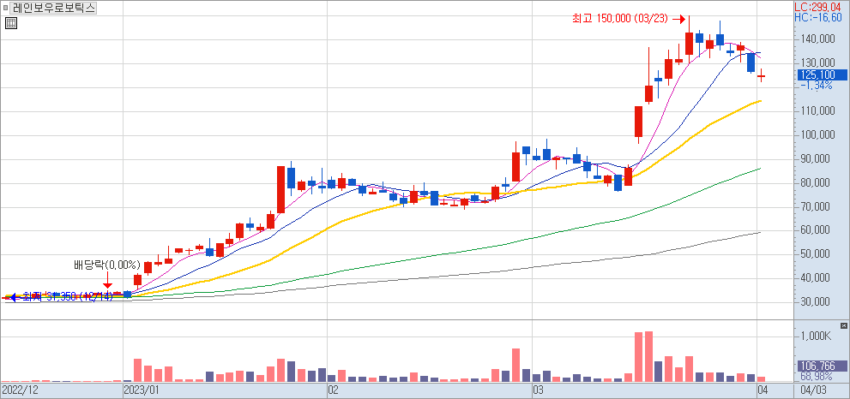Open the data table grid icon
This screenshot has width=850, height=399.
[x=11, y=23]
